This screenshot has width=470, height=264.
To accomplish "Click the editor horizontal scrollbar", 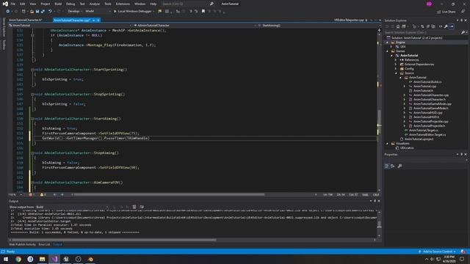I will coord(170,194).
